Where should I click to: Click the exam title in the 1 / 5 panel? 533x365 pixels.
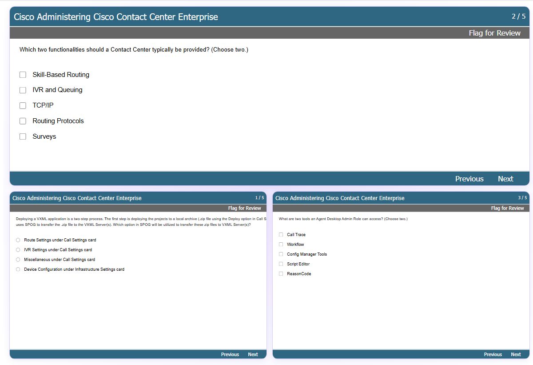[x=77, y=198]
